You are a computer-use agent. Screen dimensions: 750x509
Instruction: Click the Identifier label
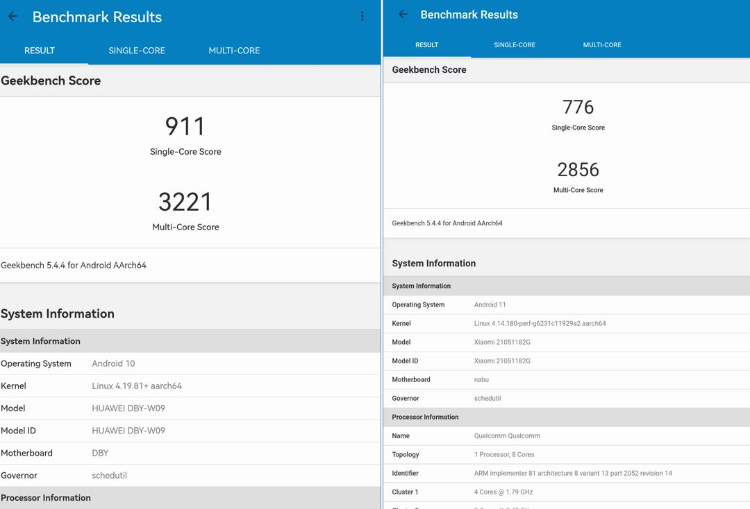pyautogui.click(x=405, y=473)
